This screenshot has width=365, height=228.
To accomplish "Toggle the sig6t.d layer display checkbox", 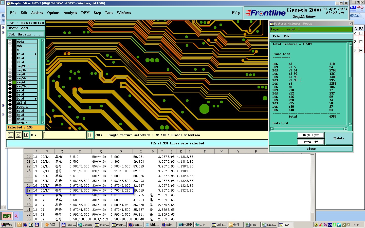I will coord(10,82).
